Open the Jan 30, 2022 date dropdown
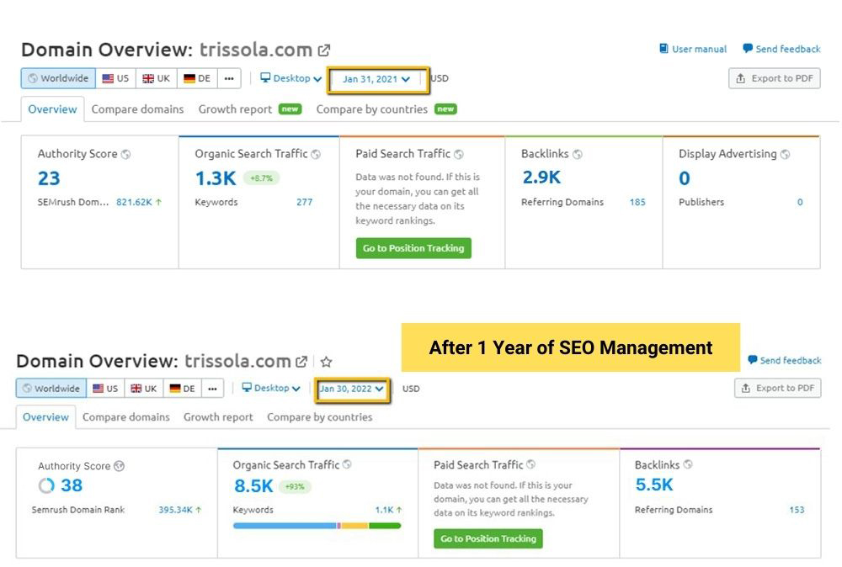 point(352,389)
